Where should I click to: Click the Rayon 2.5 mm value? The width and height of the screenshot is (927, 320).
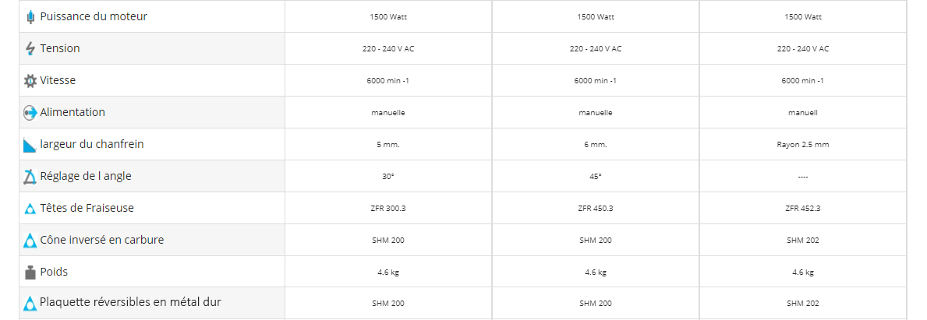(803, 145)
